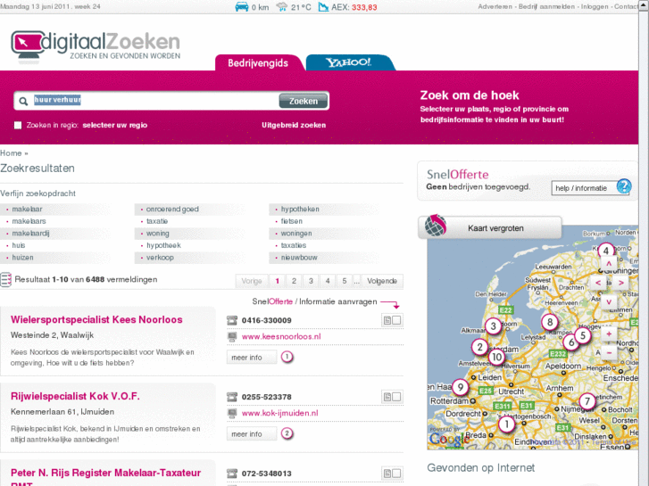Enable the Zoeken in regio checkbox

pyautogui.click(x=18, y=126)
